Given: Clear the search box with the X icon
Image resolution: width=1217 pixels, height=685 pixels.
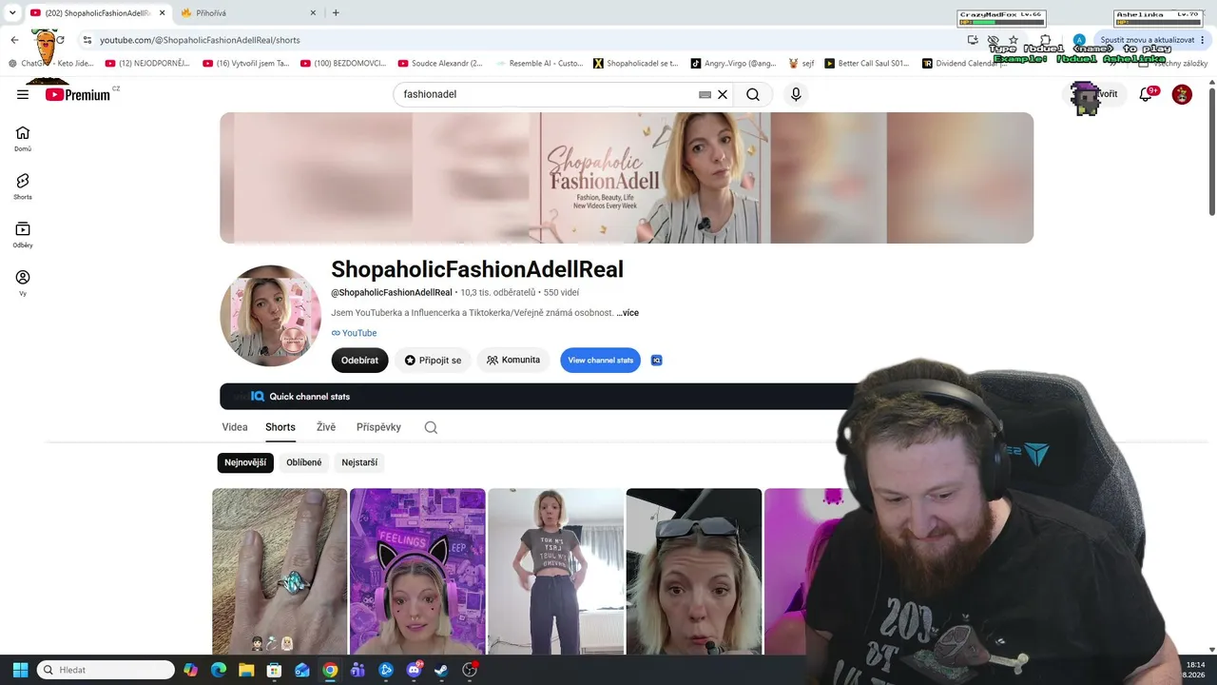Looking at the screenshot, I should 723,94.
